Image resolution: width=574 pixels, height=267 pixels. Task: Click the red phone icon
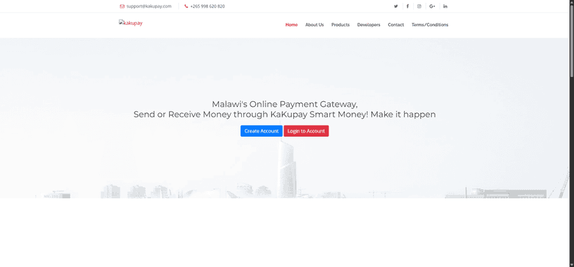coord(186,6)
